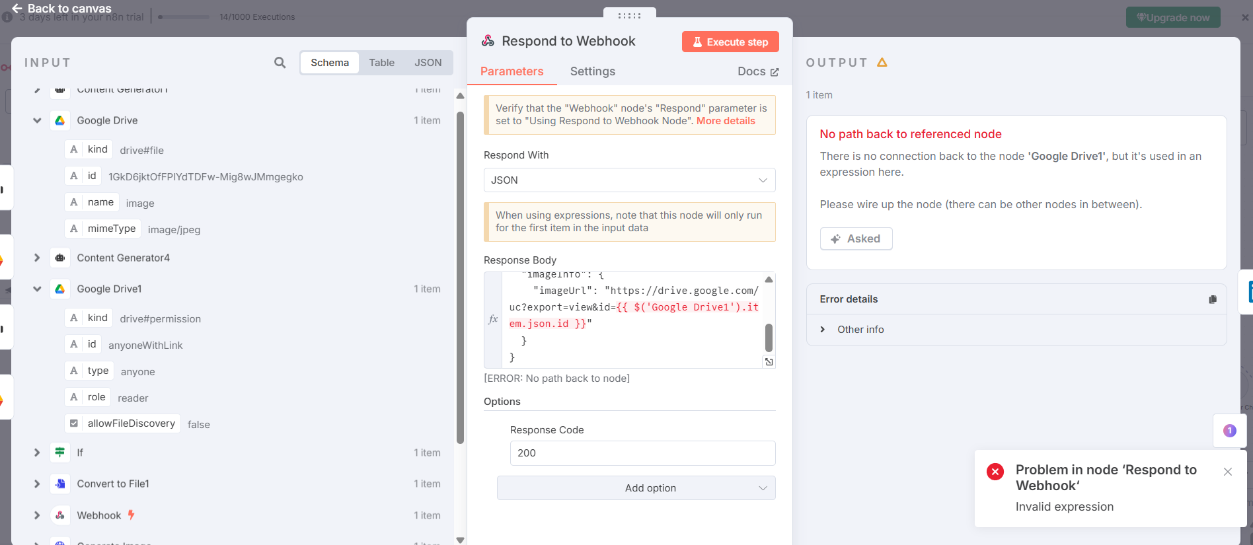
Task: Click the Execute step button
Action: click(730, 42)
